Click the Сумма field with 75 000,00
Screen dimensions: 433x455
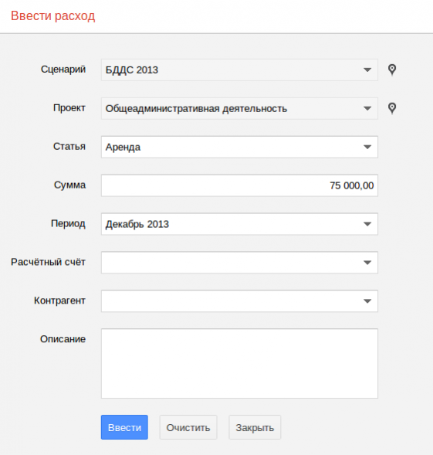coord(239,185)
